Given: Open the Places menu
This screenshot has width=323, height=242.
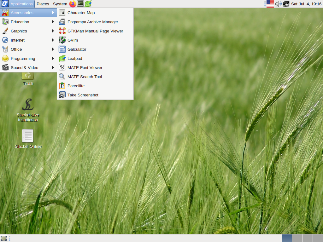Looking at the screenshot, I should tap(43, 4).
